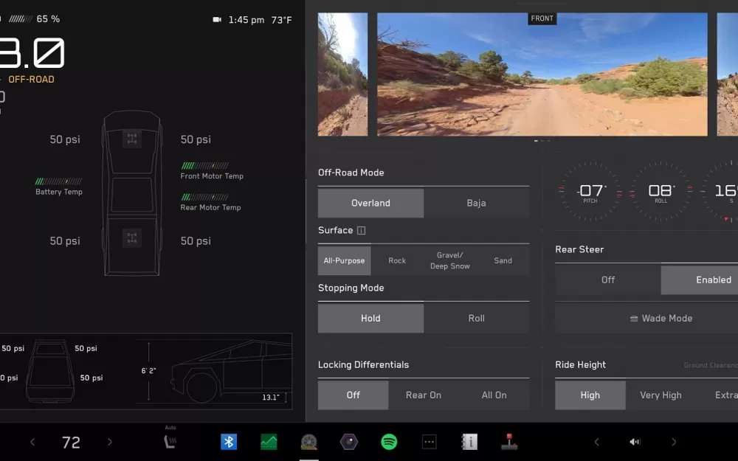Click the Surface info icon
Viewport: 738px width, 461px height.
[362, 231]
